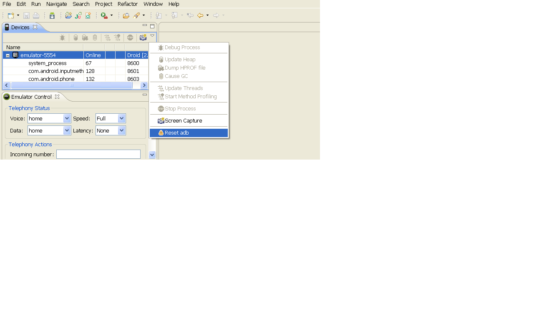Viewport: 534px width, 320px height.
Task: Open the Navigate menu
Action: 57,4
